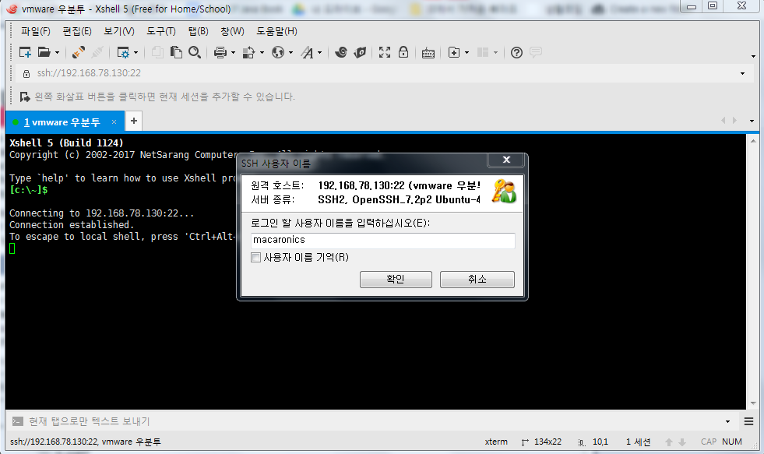Click the compose bar text input area
764x454 pixels.
[373, 421]
